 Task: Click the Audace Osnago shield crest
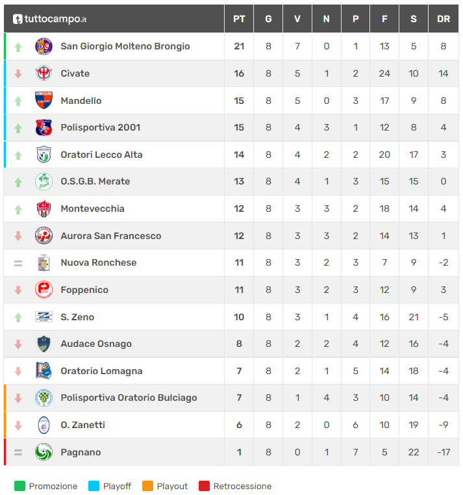point(44,344)
